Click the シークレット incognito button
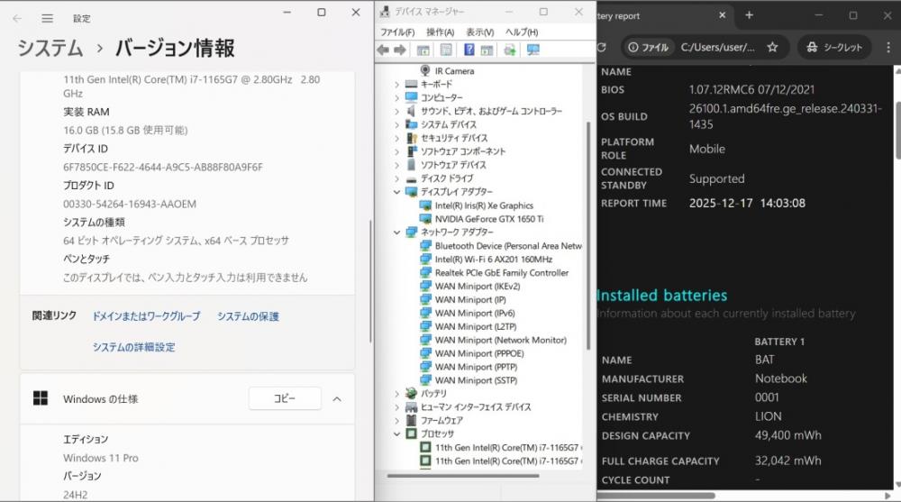 [834, 47]
